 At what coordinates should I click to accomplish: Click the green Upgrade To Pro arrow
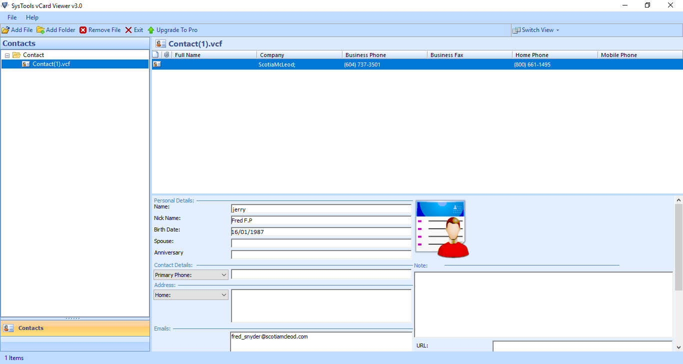pos(151,30)
